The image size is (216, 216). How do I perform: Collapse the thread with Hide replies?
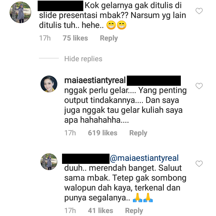point(83,59)
